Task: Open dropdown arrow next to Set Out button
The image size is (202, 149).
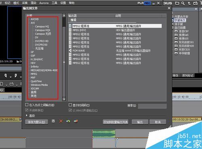Action: point(21,77)
